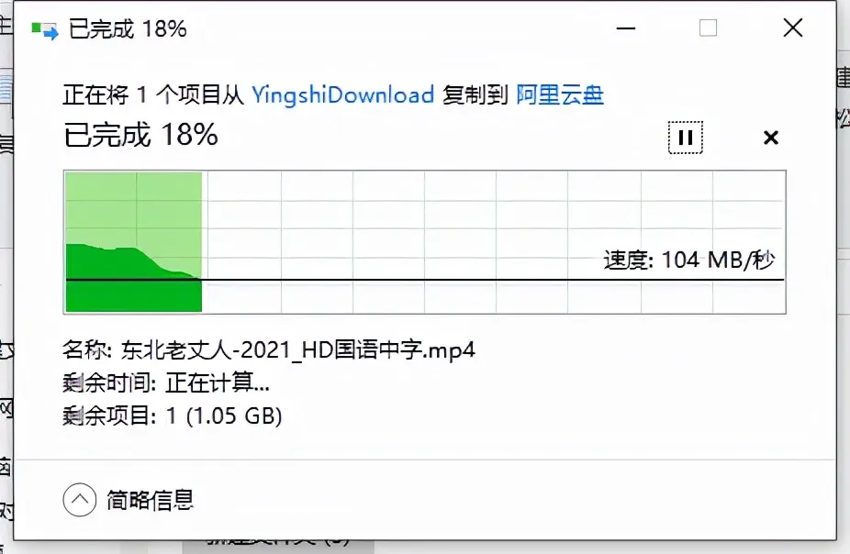Click the copy dialog title bar icon
The height and width of the screenshot is (554, 850).
[x=44, y=29]
